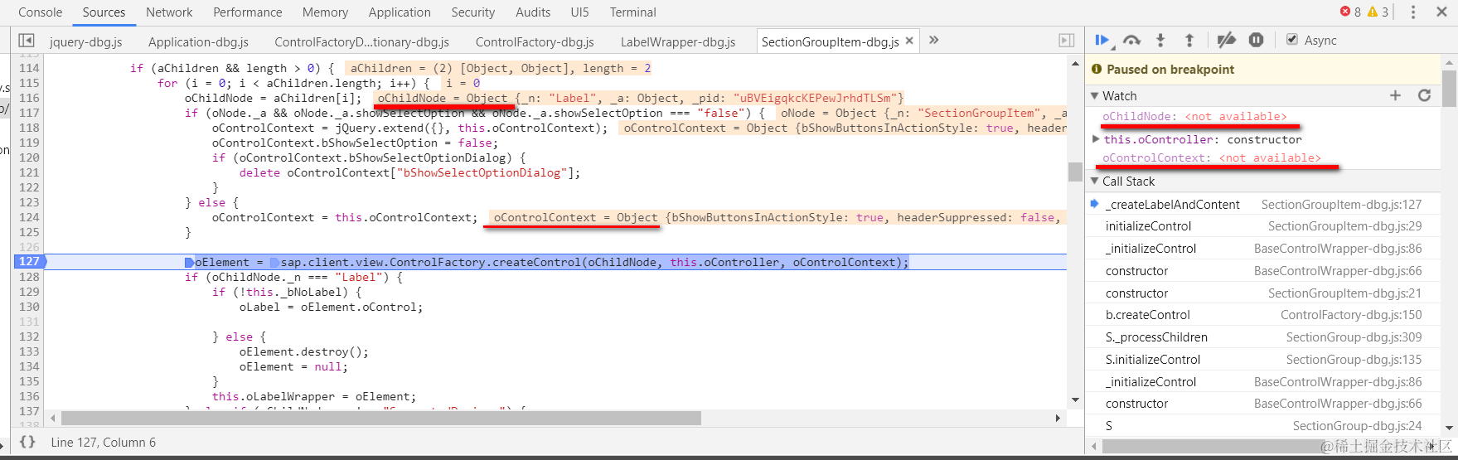Select the oChildNode watch expression
1458x460 pixels.
(x=1194, y=117)
